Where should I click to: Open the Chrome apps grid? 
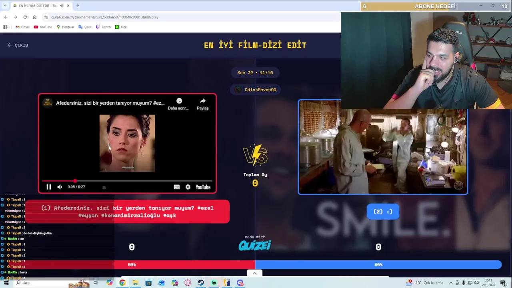point(5,27)
